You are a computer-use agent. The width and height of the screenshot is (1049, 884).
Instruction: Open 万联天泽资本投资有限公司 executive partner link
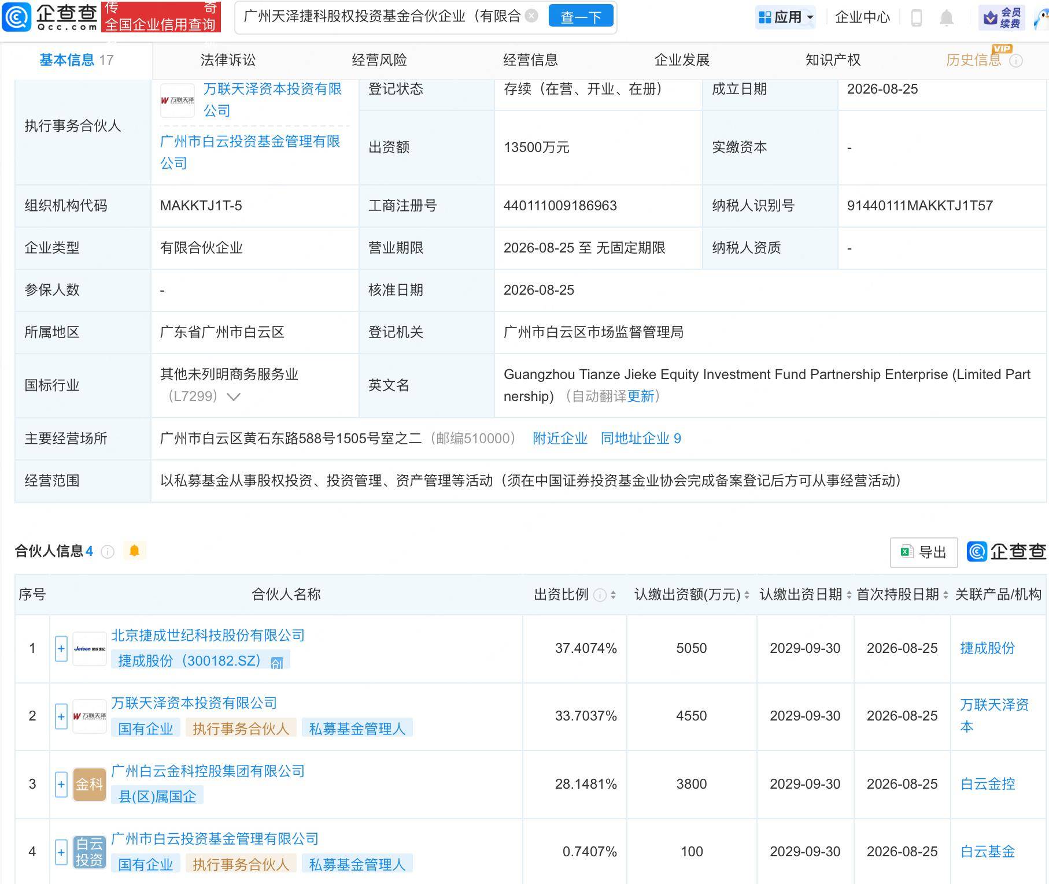[x=272, y=99]
